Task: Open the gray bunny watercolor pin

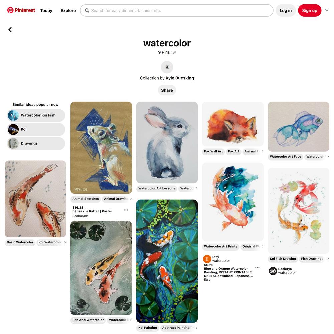Action: pos(167,142)
